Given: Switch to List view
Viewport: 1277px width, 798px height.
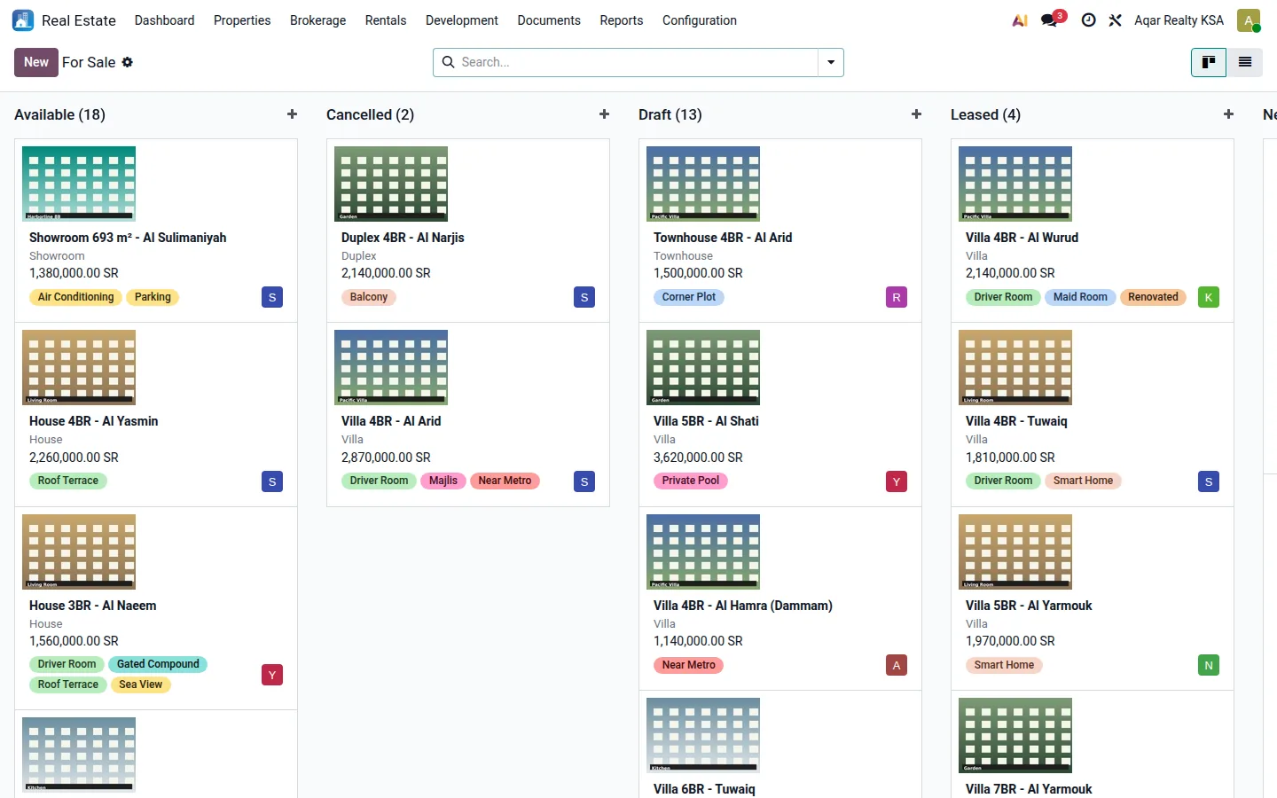Looking at the screenshot, I should pos(1245,62).
